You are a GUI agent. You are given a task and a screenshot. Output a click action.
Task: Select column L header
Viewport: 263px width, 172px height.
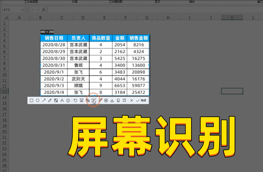[253, 17]
